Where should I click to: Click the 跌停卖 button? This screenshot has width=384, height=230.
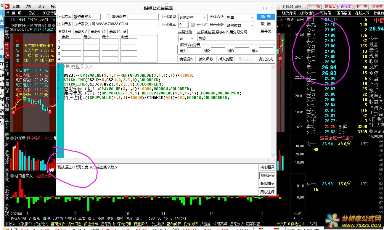(346, 7)
